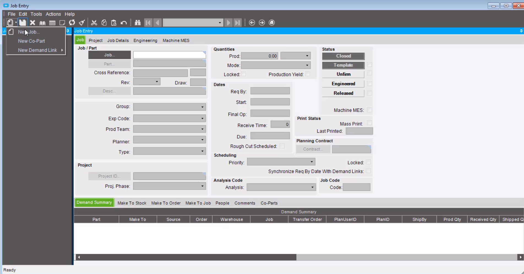
Task: Jump to first record using navigation icon
Action: pos(148,23)
